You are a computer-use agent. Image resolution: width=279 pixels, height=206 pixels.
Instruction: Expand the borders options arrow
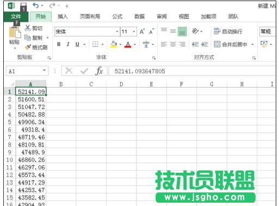102,44
